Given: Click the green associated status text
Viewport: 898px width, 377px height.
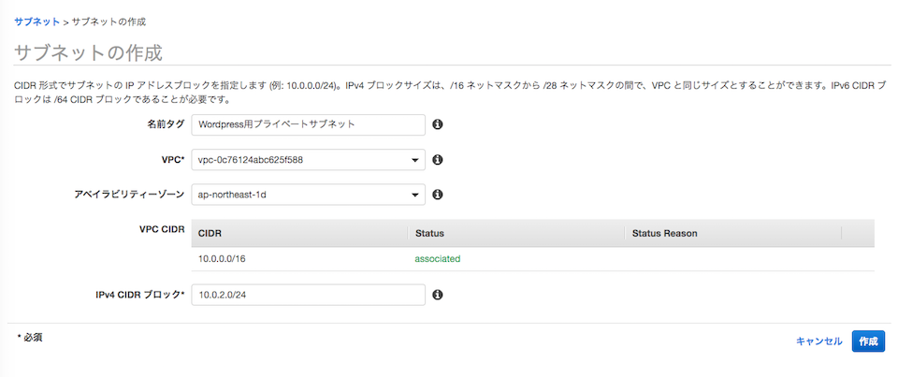Looking at the screenshot, I should tap(438, 259).
